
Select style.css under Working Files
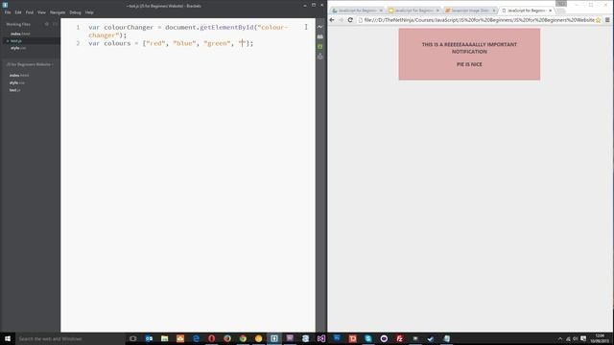click(18, 48)
